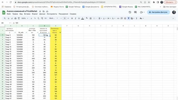178x100 pixels.
Task: Decrease font size with minus button
Action: 61,18
